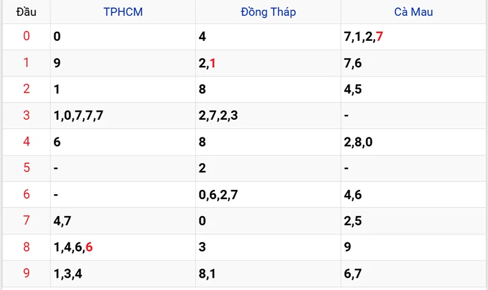Select TPHCM cell showing 1,3,4
This screenshot has height=290, width=488.
tap(68, 273)
